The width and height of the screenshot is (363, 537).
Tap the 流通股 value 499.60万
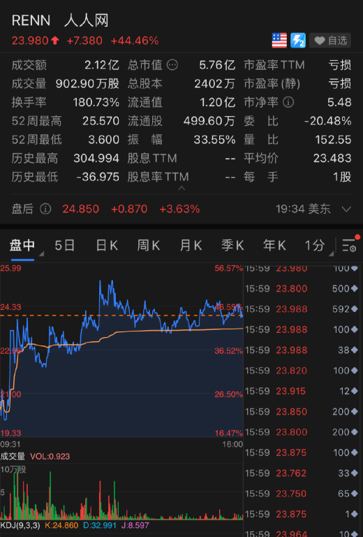coord(209,121)
